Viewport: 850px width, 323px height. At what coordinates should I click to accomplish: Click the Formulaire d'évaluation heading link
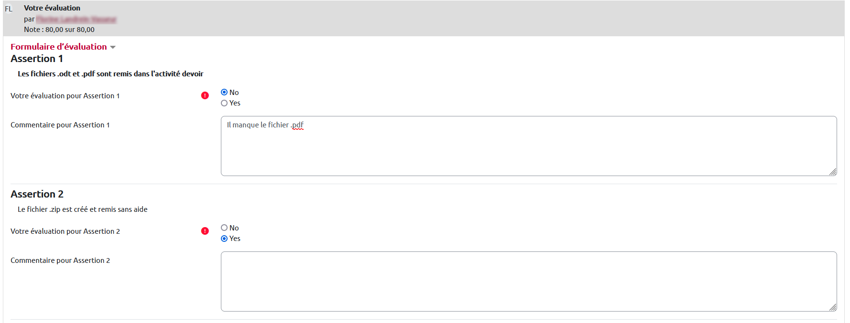coord(59,47)
